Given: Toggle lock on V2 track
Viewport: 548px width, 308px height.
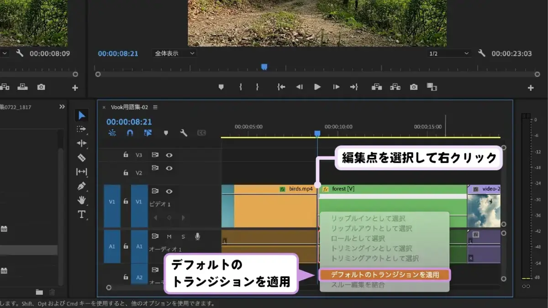Looking at the screenshot, I should click(x=126, y=173).
